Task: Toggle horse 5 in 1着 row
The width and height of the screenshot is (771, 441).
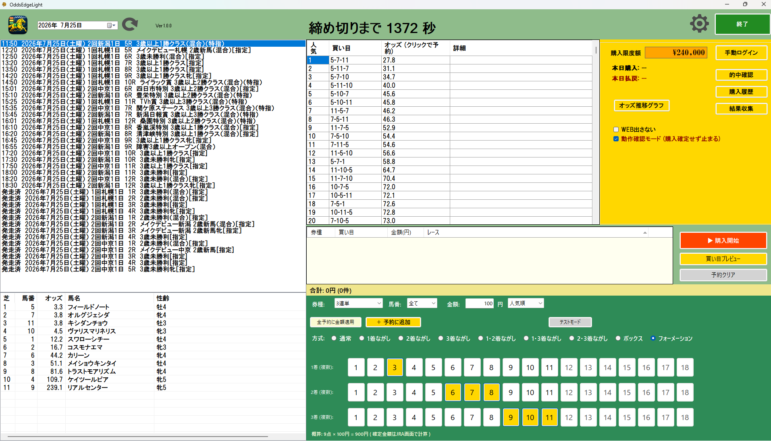Action: (x=433, y=367)
